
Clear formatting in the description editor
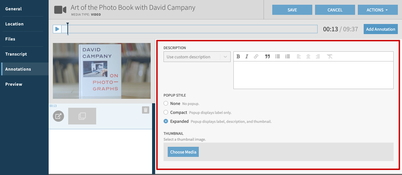click(330, 56)
